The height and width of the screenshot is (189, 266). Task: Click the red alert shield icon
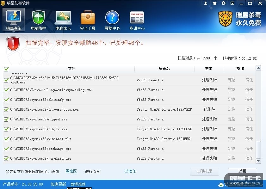(13, 44)
